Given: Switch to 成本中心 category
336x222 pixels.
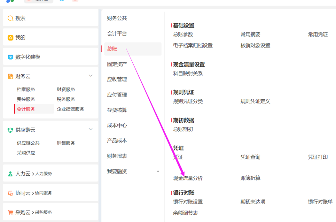Looking at the screenshot, I should [117, 126].
